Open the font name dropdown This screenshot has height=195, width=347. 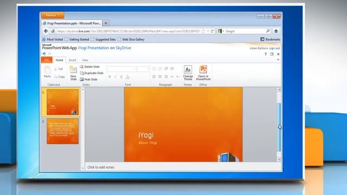point(135,69)
